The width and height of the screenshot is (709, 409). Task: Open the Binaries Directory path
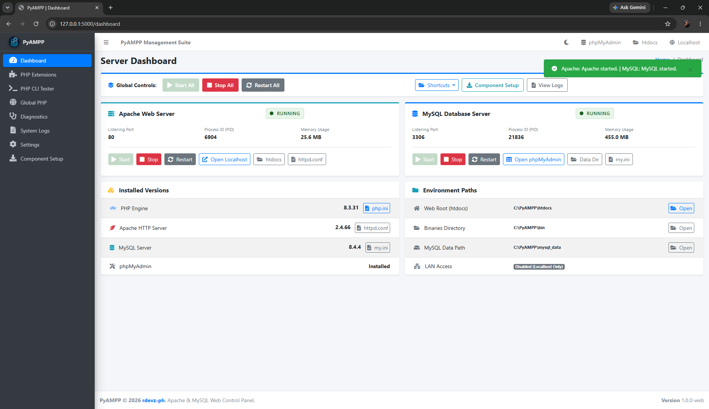tap(681, 228)
